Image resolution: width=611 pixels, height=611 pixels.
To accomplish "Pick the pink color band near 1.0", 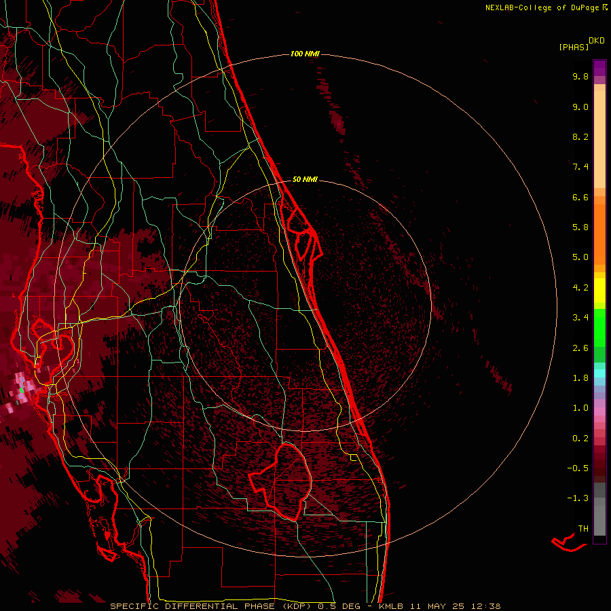I will (x=599, y=411).
